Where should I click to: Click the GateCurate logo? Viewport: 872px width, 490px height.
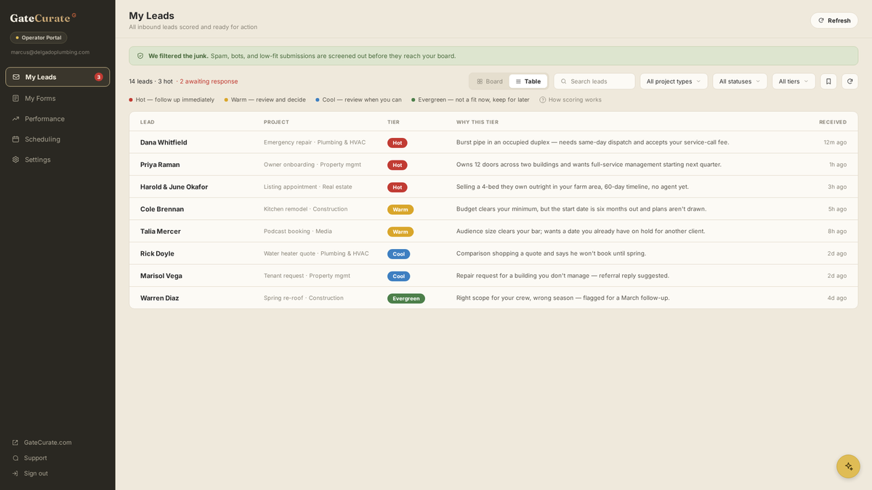click(43, 17)
